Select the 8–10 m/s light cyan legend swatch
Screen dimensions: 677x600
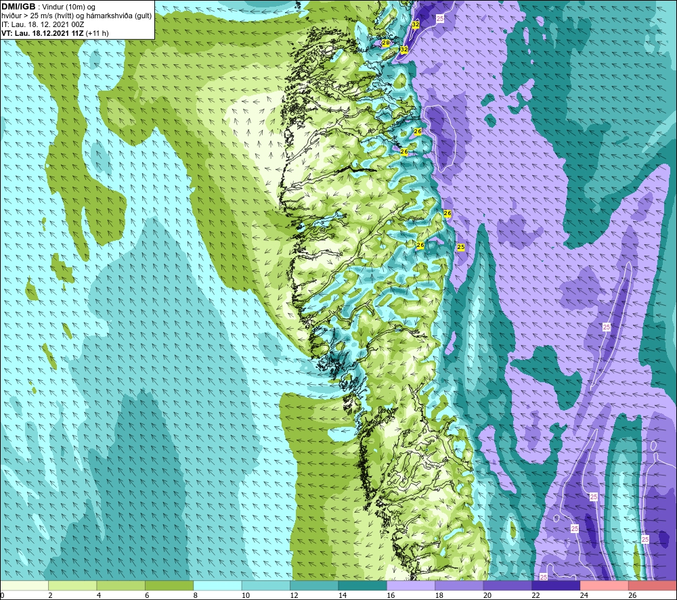pos(217,585)
